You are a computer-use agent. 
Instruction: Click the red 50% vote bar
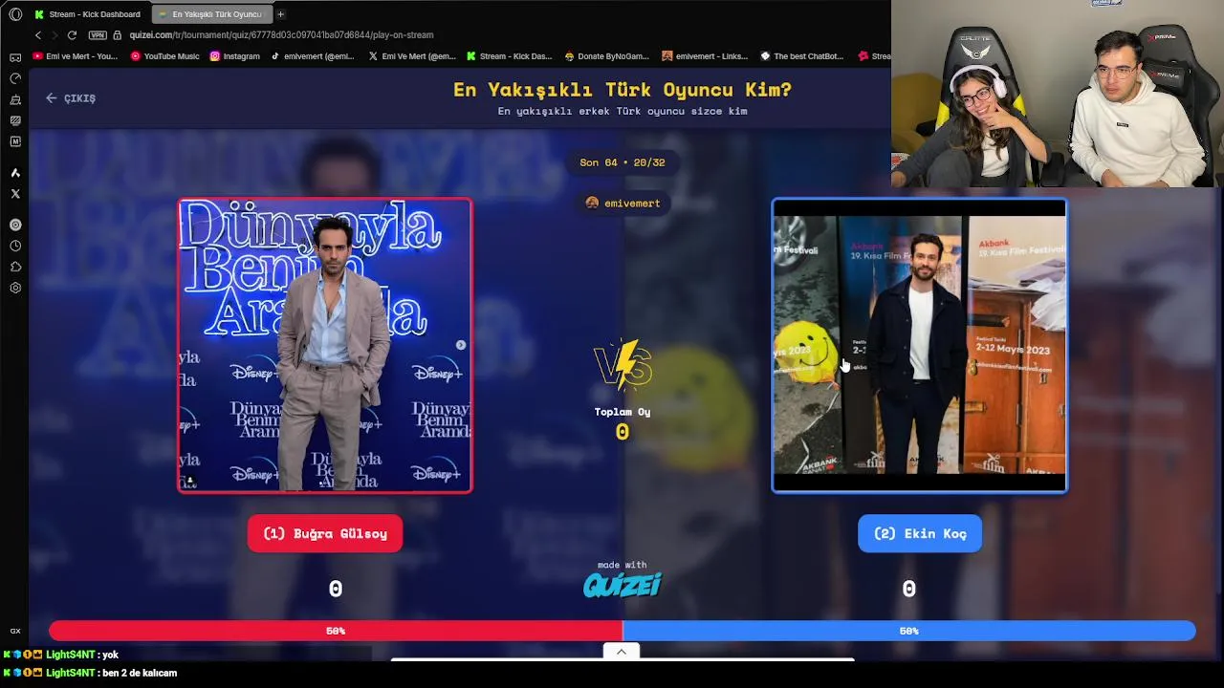(336, 631)
